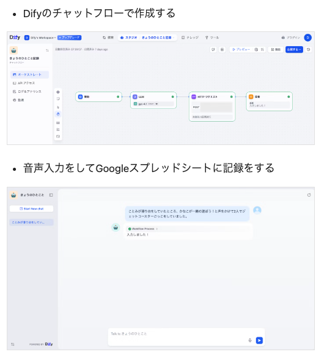324x357 pixels.
Task: Select the LLM node
Action: point(153,100)
